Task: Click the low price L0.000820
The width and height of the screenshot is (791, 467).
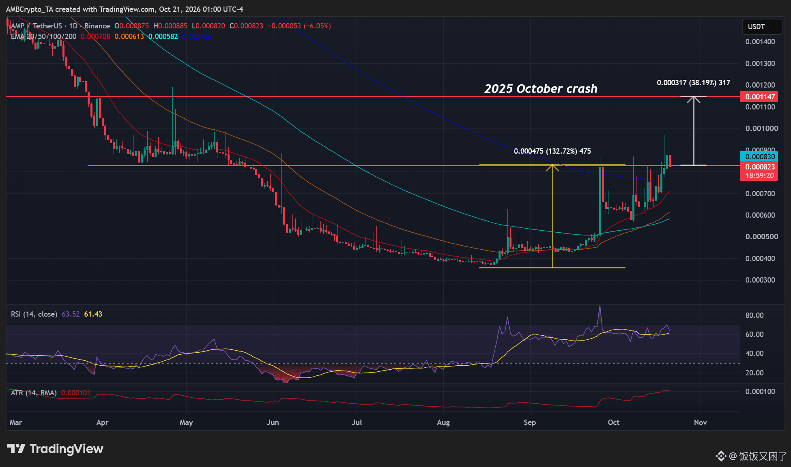Action: pos(208,26)
